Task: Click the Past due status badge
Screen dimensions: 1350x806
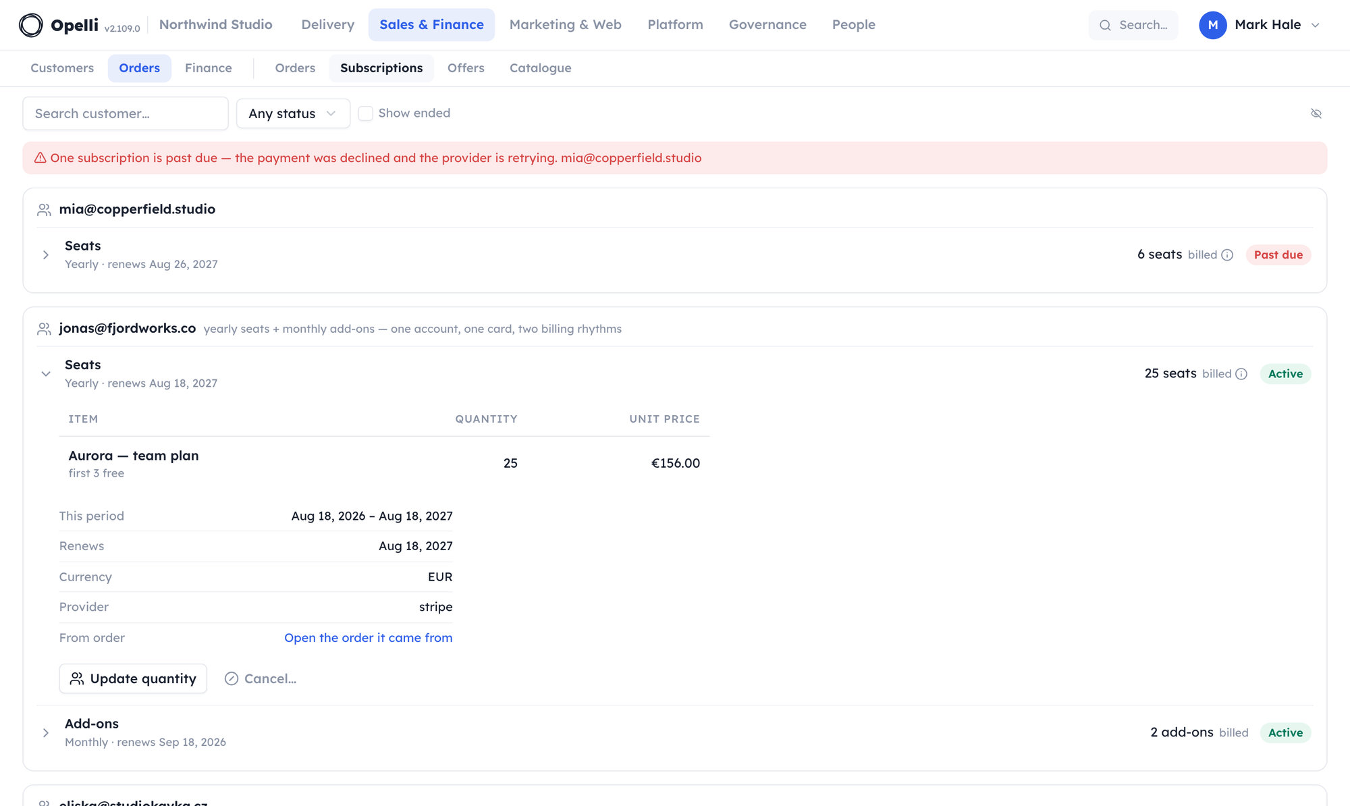Action: (1278, 254)
